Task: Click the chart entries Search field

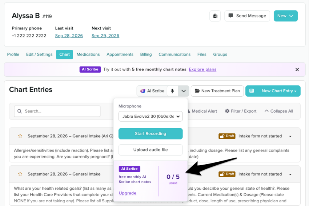Action: pos(57,111)
